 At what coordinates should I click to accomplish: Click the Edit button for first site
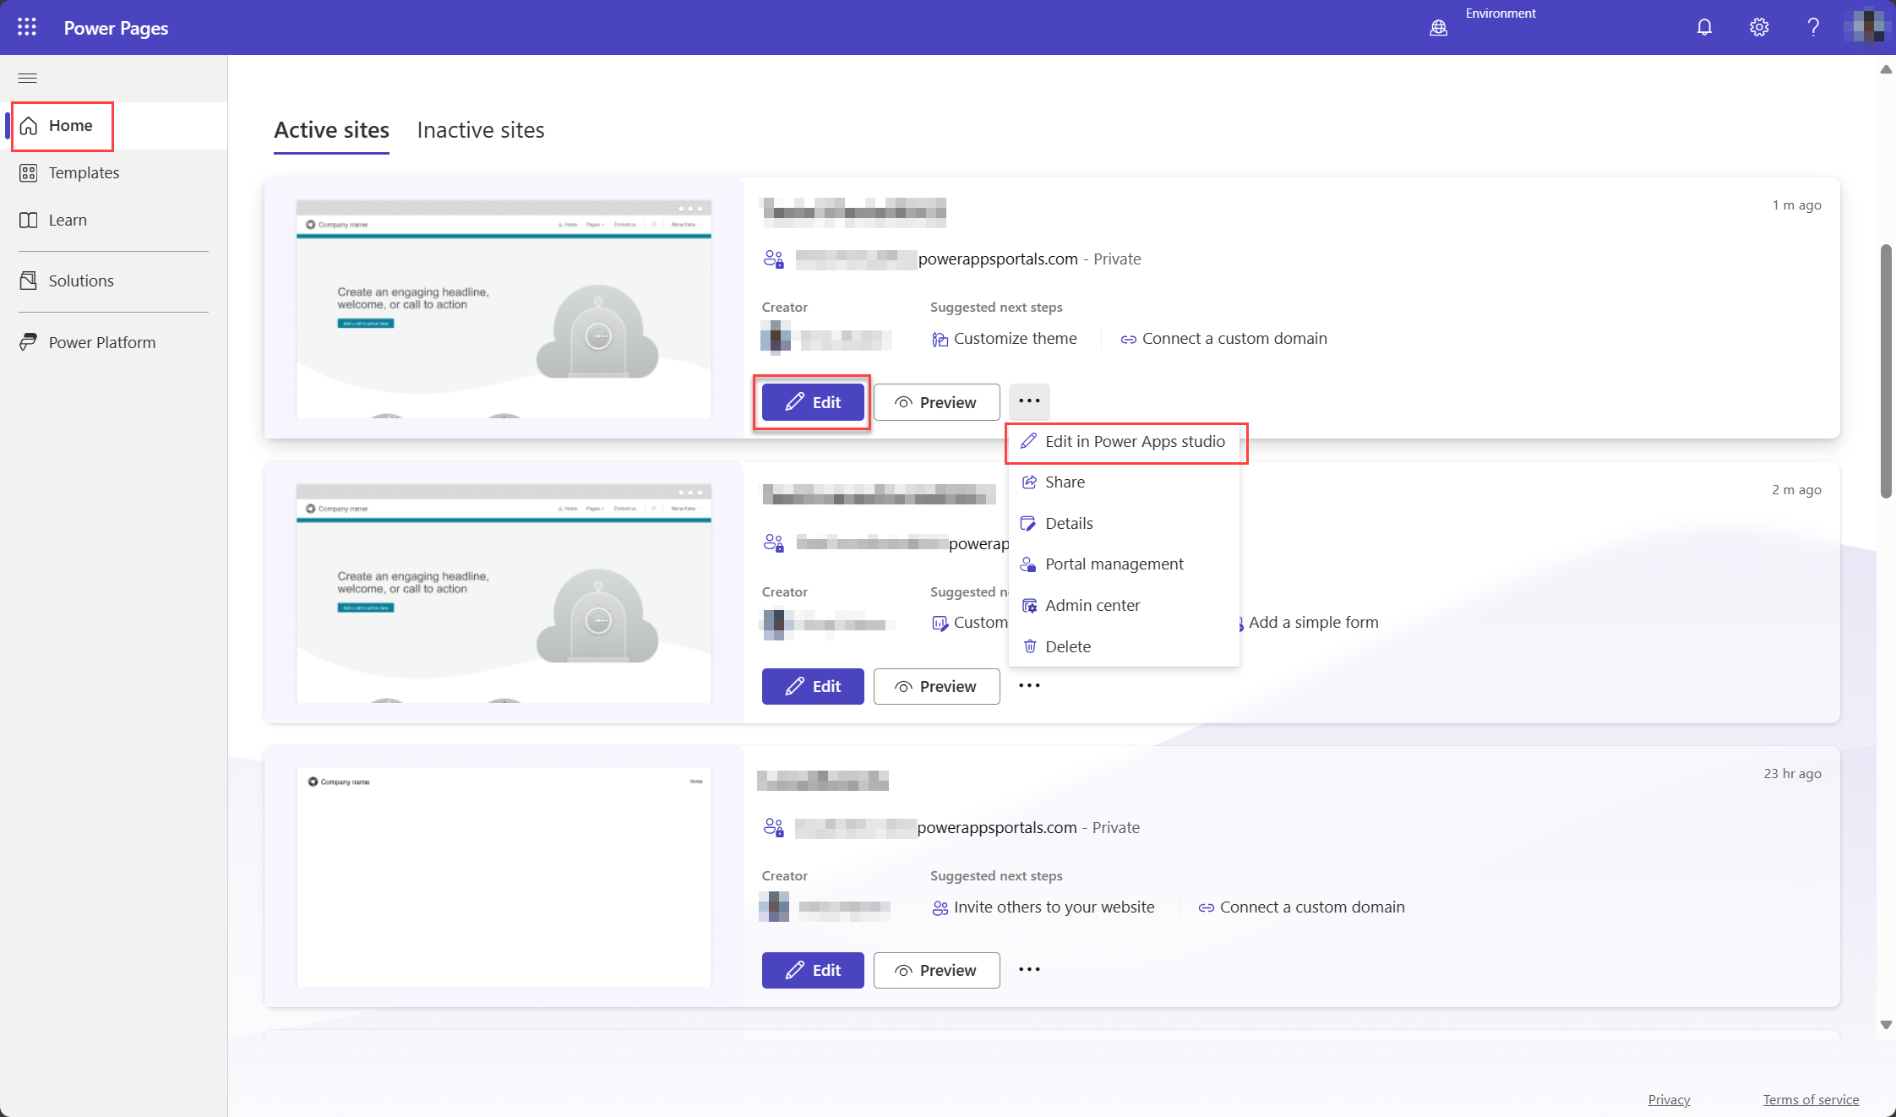point(812,401)
